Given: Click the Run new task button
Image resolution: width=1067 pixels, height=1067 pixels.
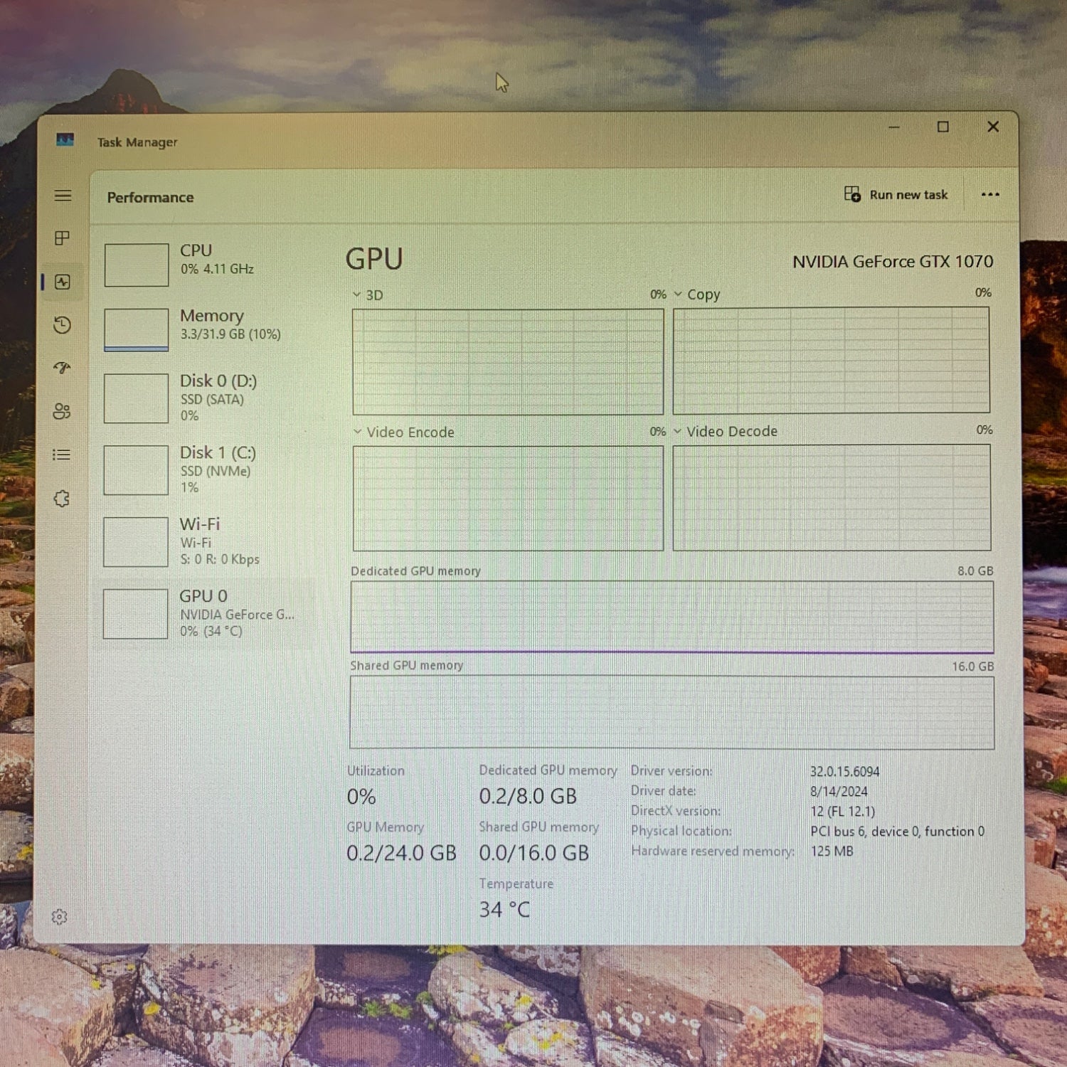Looking at the screenshot, I should click(896, 195).
